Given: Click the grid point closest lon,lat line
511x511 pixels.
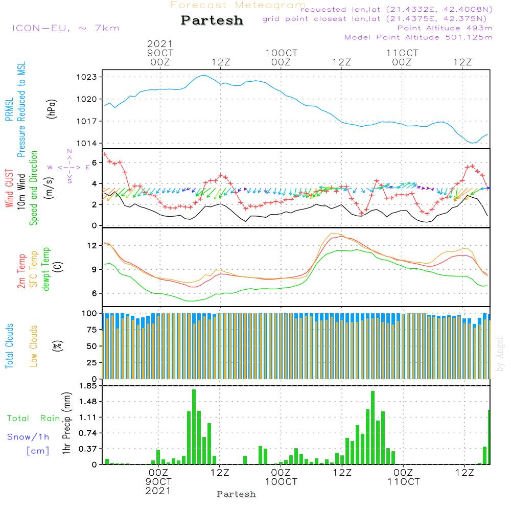Looking at the screenshot, I should pyautogui.click(x=375, y=19).
